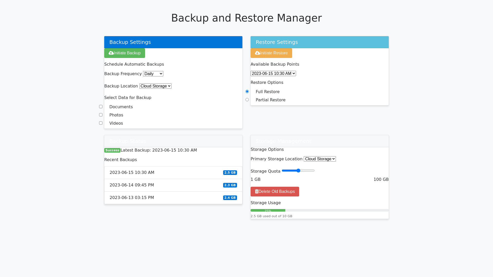Click the 2.5 GB size badge
The height and width of the screenshot is (277, 493).
click(x=230, y=173)
